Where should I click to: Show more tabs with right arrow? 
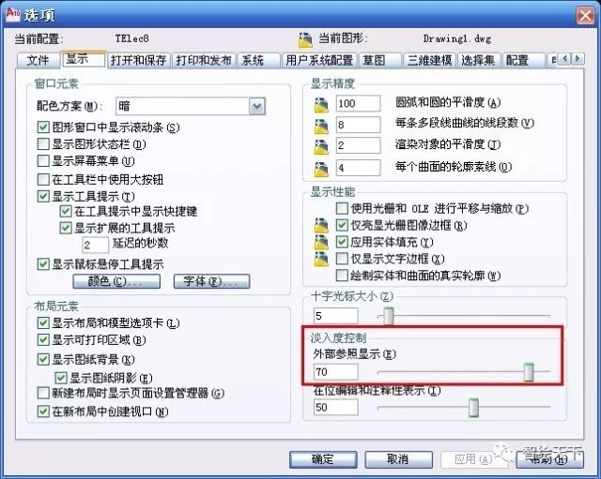click(x=578, y=59)
